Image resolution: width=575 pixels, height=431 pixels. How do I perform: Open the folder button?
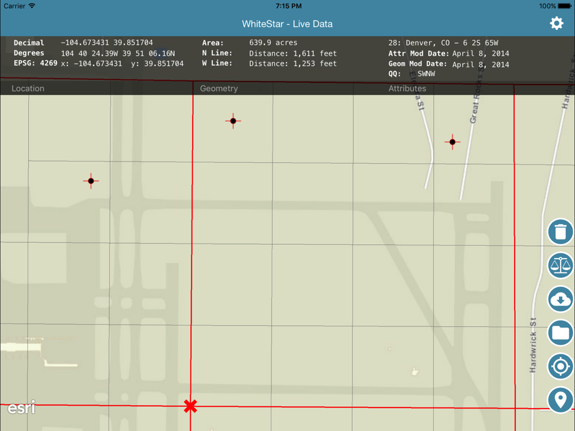click(x=560, y=332)
